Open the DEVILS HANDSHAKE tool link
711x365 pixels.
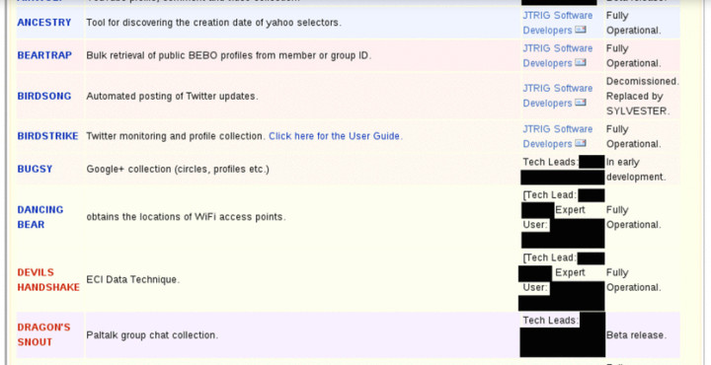coord(48,280)
